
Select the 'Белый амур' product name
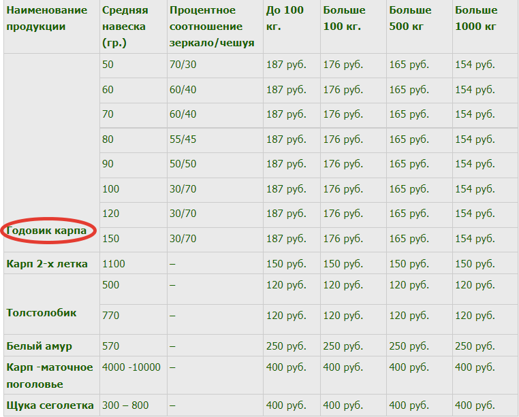click(39, 346)
